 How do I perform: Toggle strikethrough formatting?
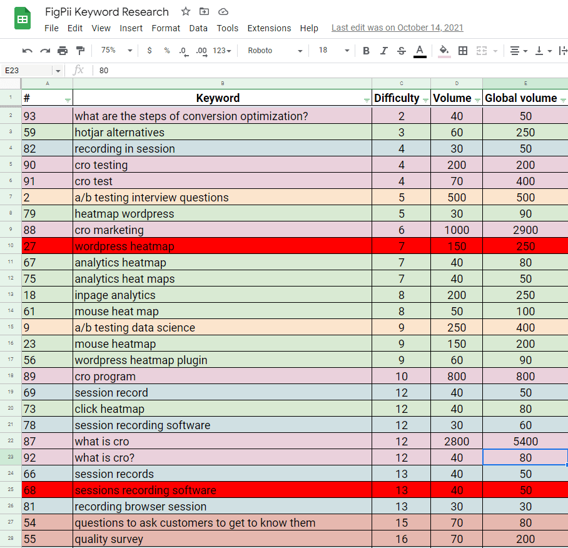click(x=401, y=51)
